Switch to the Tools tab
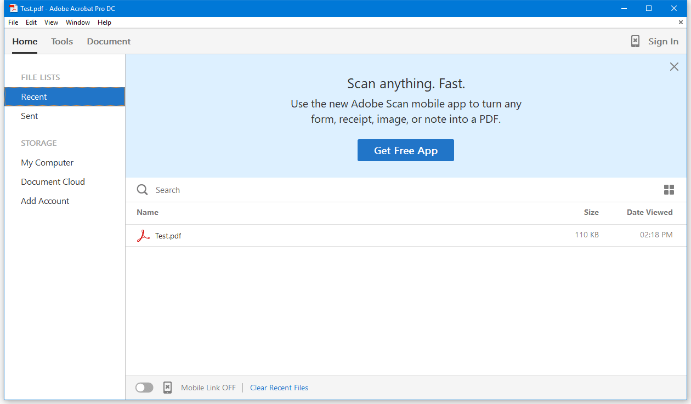Image resolution: width=691 pixels, height=404 pixels. tap(62, 42)
